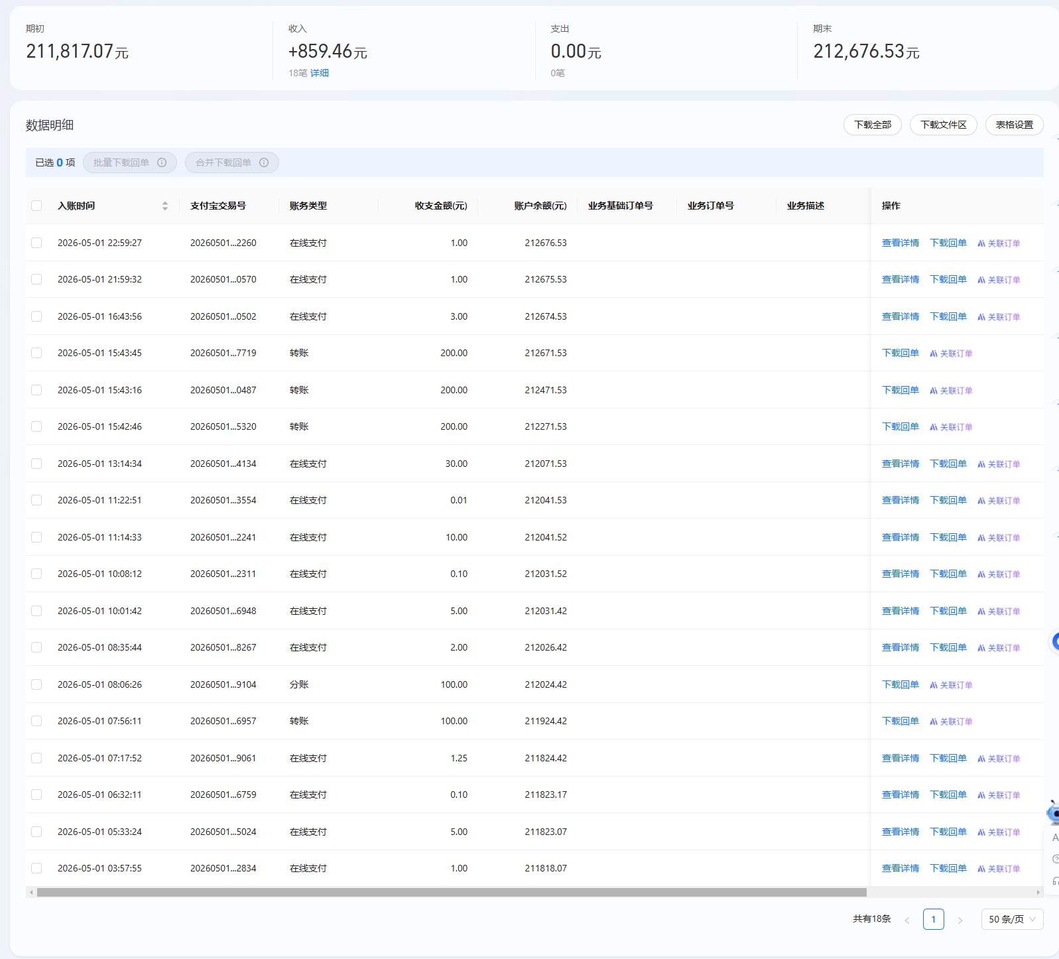This screenshot has width=1059, height=959.
Task: Check the row dated 2026-05-01 21:59:32
Action: click(x=36, y=279)
